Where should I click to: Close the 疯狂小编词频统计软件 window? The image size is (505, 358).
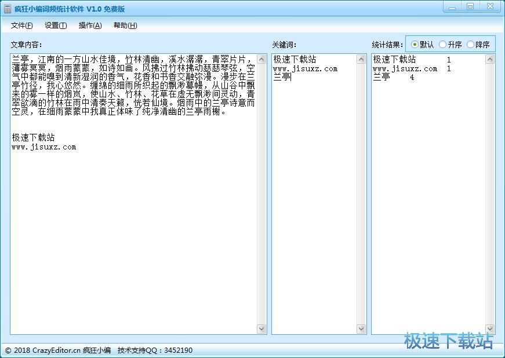coord(490,7)
